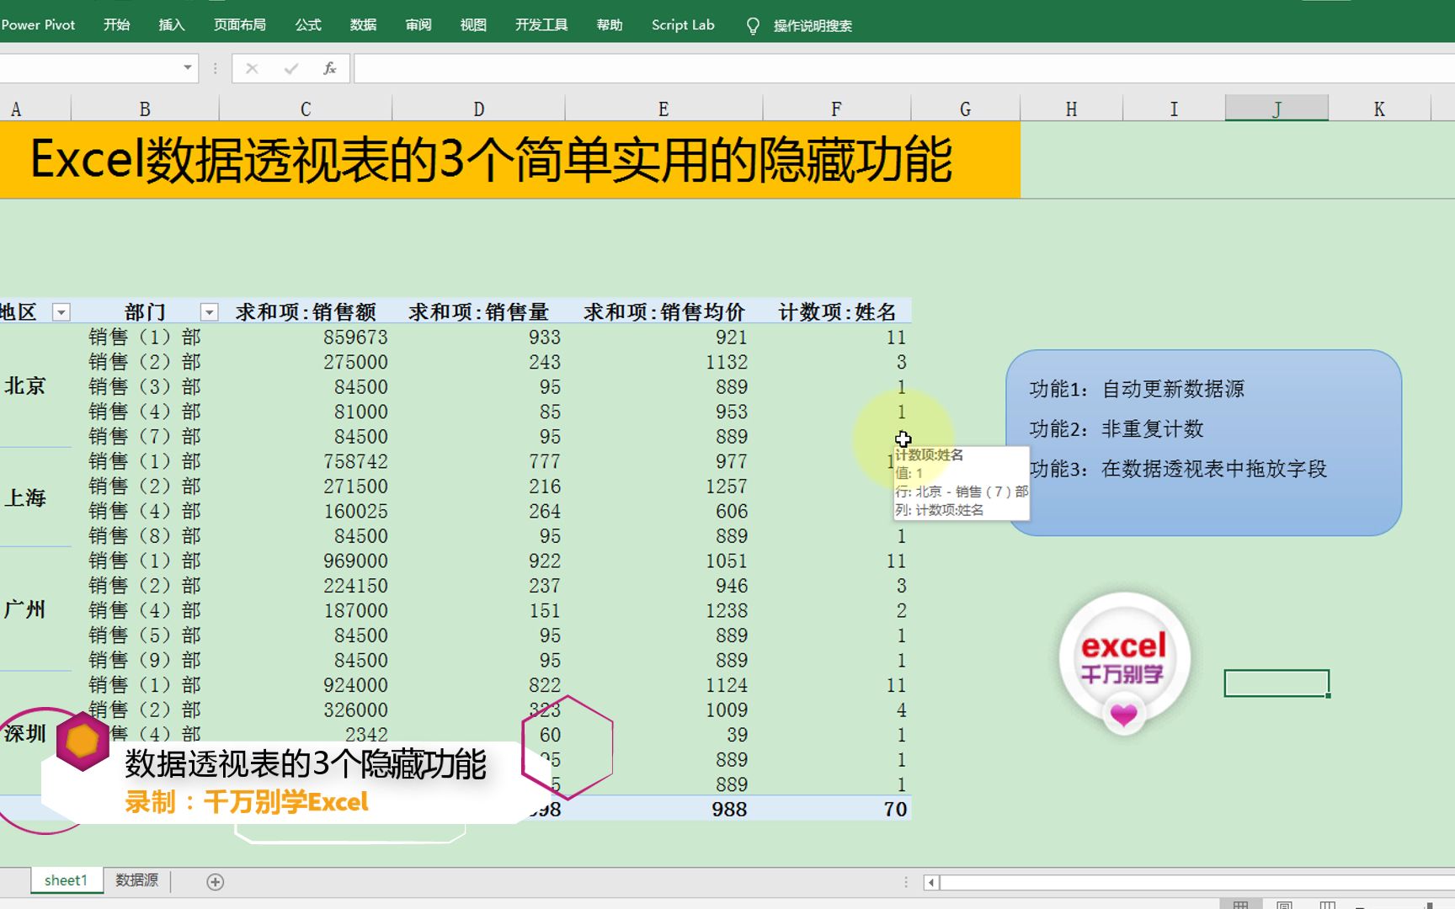Click the cell with value 969000

point(356,561)
